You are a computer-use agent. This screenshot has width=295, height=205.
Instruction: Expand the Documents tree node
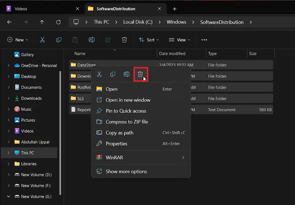9,87
